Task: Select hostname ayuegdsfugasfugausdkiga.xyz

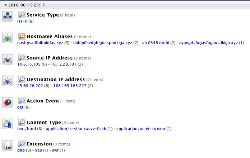Action: (x=208, y=43)
